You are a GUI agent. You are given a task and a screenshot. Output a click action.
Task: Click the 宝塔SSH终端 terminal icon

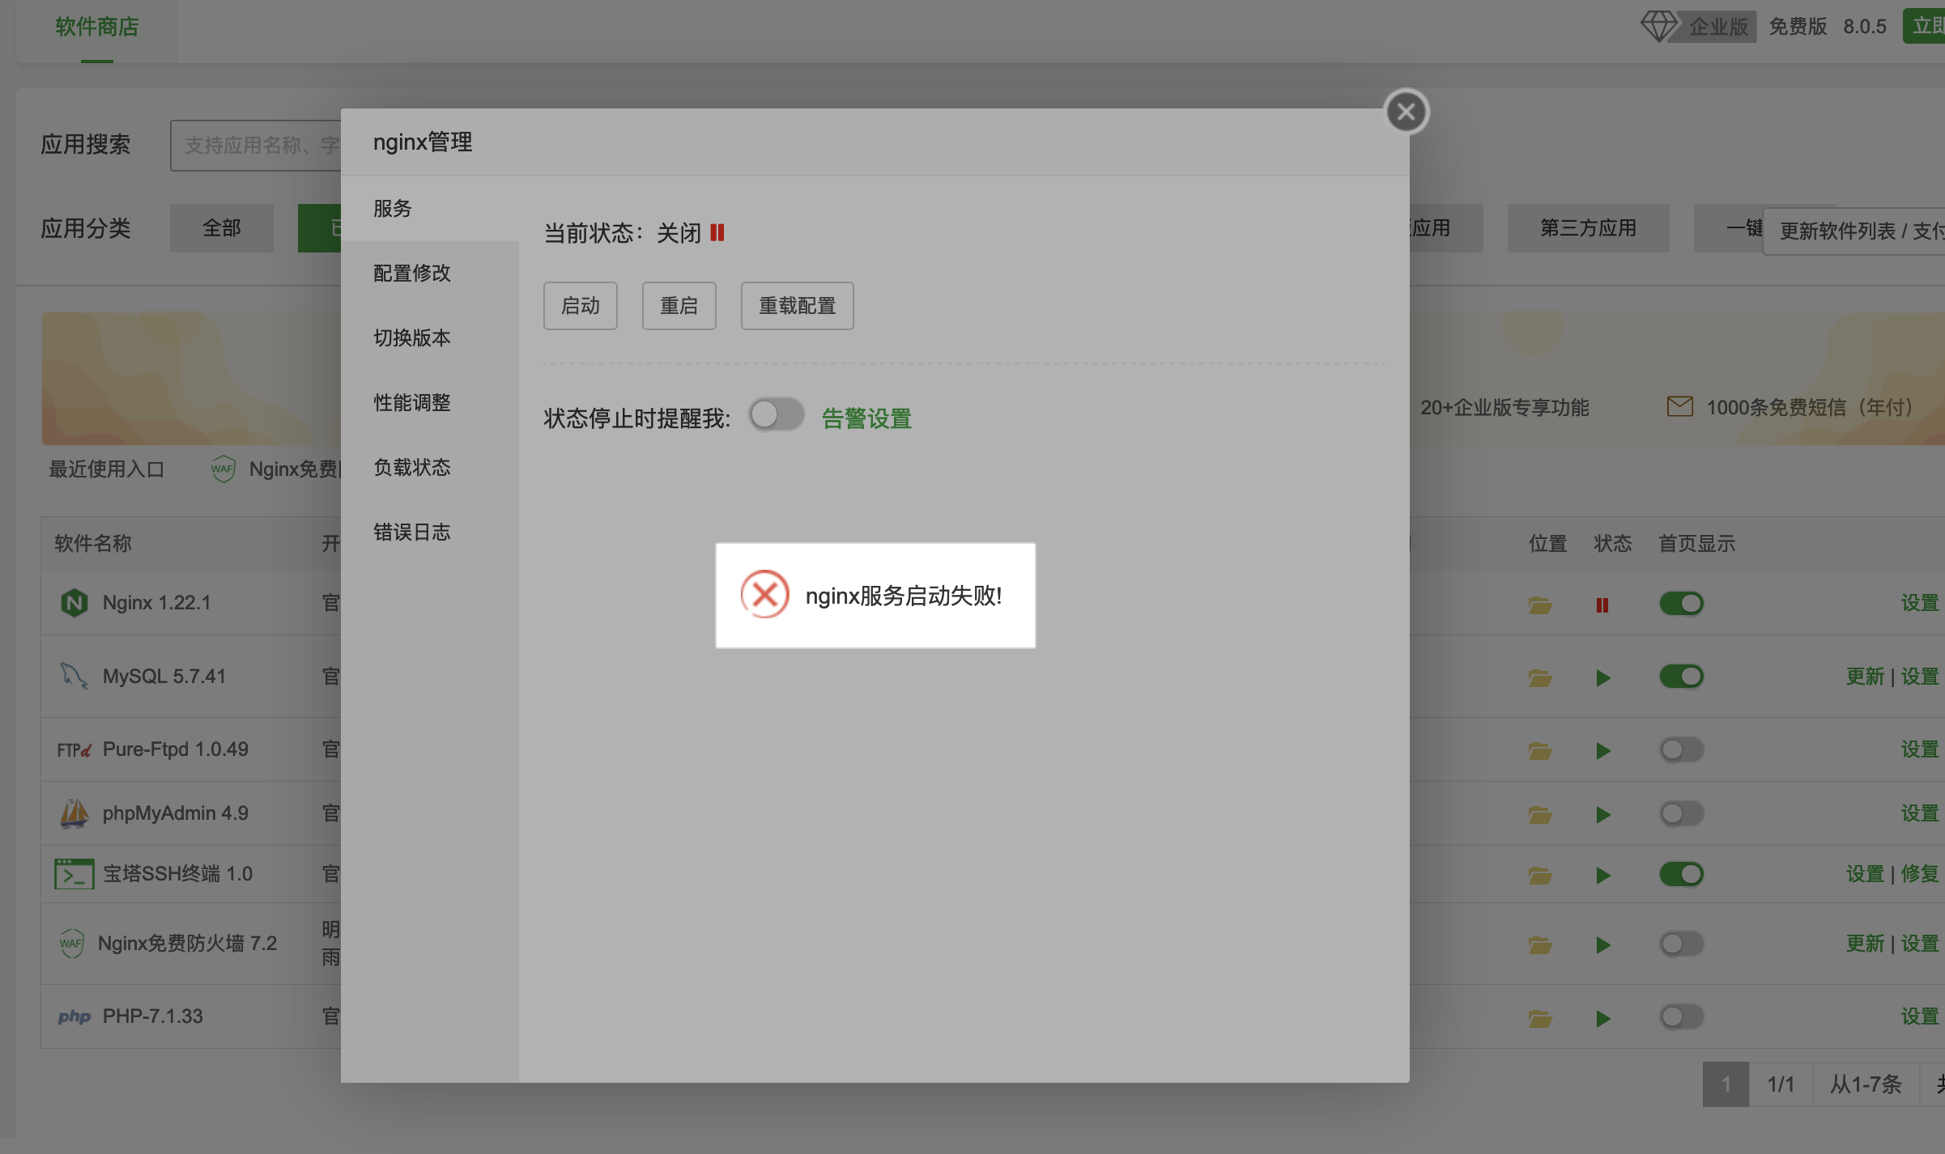74,874
